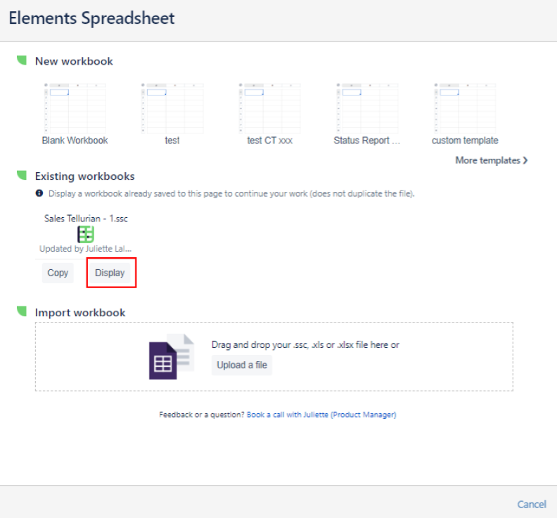Open the Blank Workbook template thumbnail
557x518 pixels.
[75, 108]
